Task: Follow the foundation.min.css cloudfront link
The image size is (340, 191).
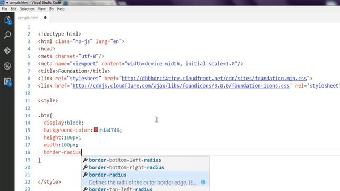Action: point(214,78)
